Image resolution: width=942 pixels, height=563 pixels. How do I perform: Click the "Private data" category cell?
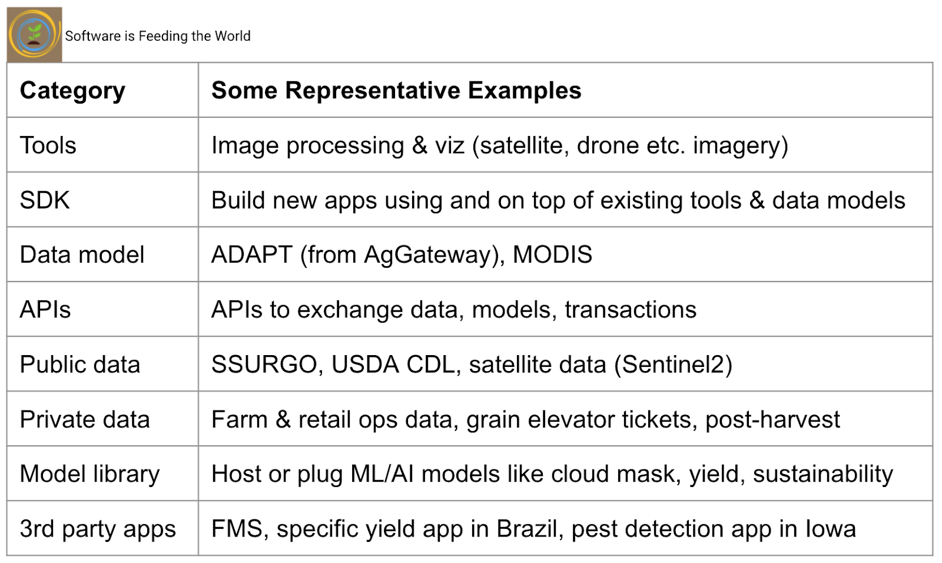pyautogui.click(x=85, y=419)
